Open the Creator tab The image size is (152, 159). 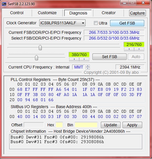109,13
